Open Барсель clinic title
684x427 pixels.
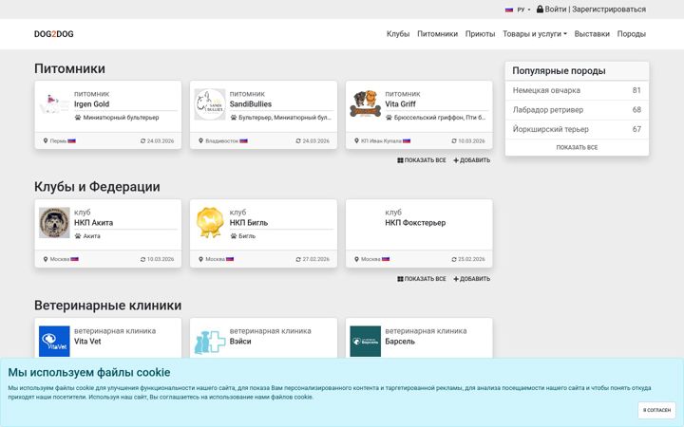pos(400,342)
